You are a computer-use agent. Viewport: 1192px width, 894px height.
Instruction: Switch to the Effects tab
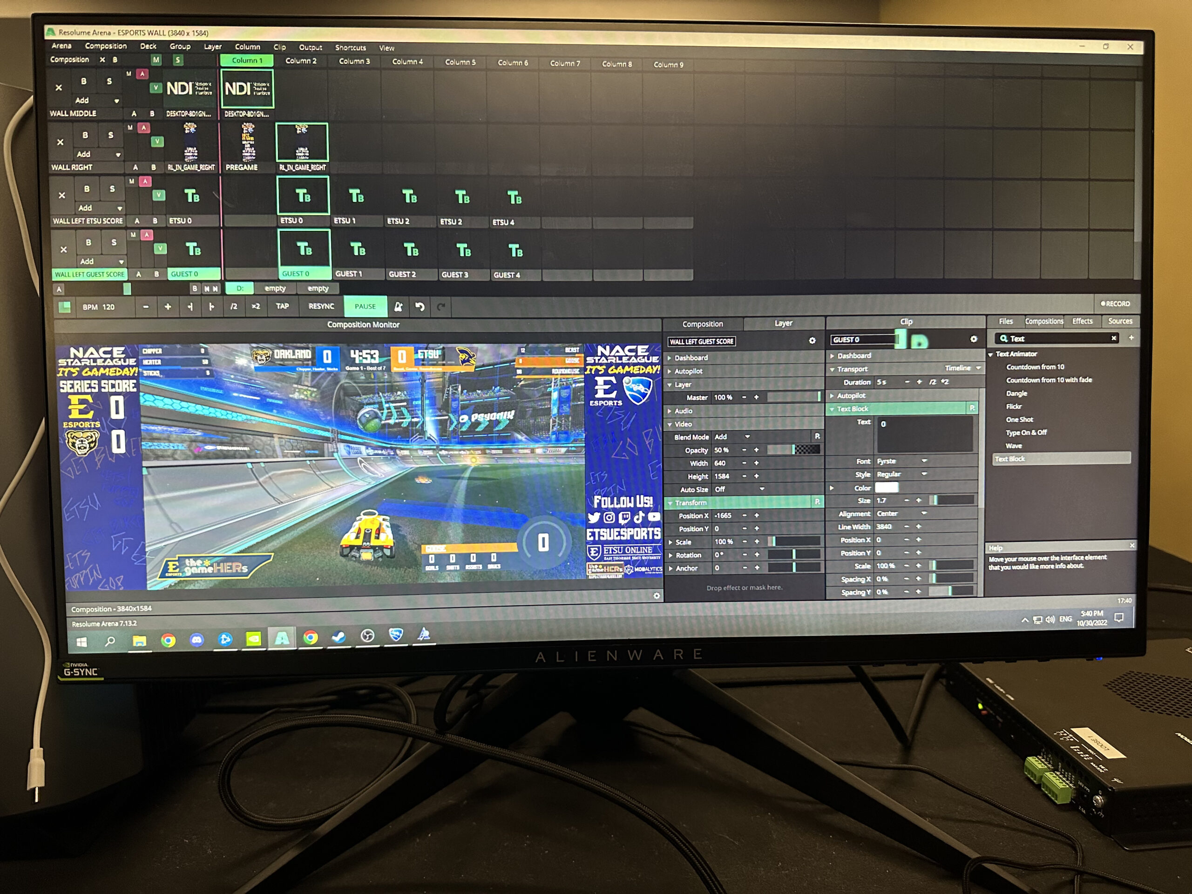(x=1082, y=321)
